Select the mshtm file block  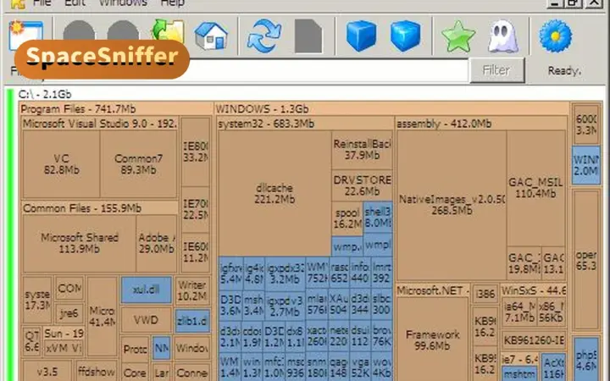coord(519,373)
